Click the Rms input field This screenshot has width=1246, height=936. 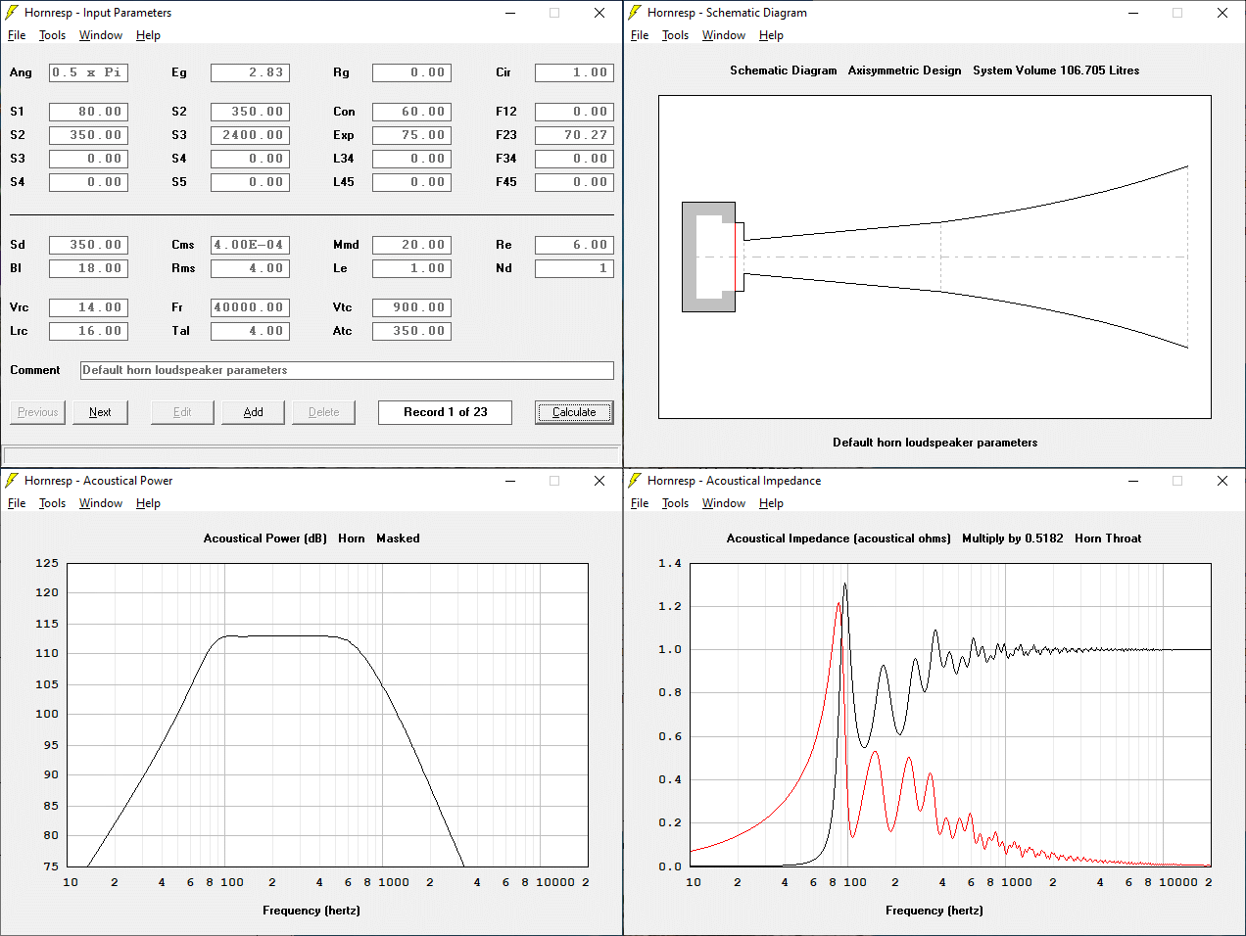pyautogui.click(x=250, y=268)
